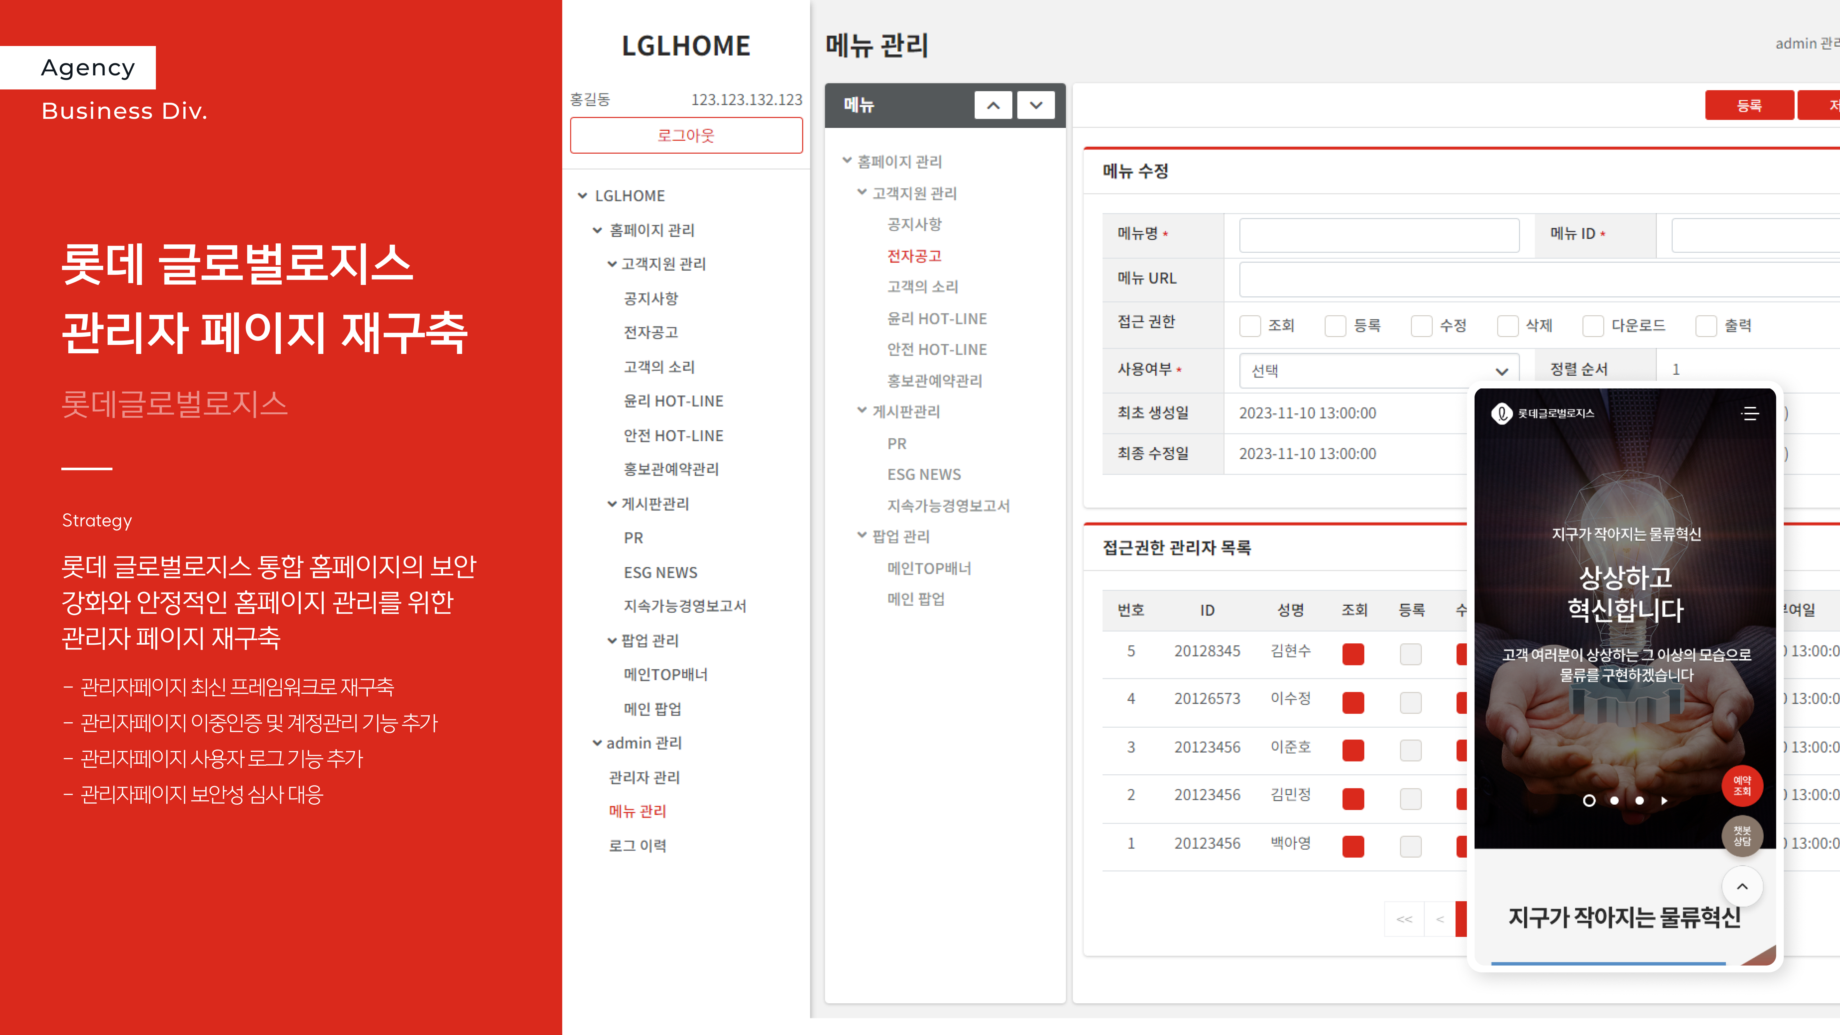Screen dimensions: 1840x1035
Task: Check the 다운로드 access permission box
Action: point(1593,326)
